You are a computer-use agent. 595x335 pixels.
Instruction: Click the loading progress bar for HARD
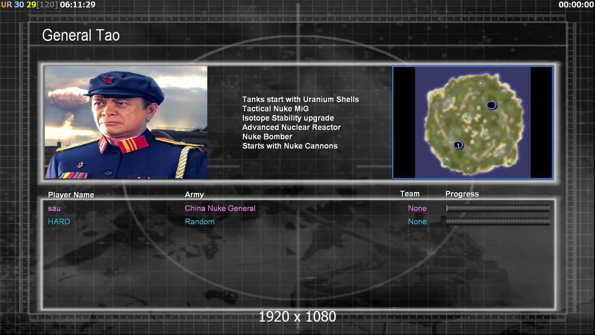(498, 222)
